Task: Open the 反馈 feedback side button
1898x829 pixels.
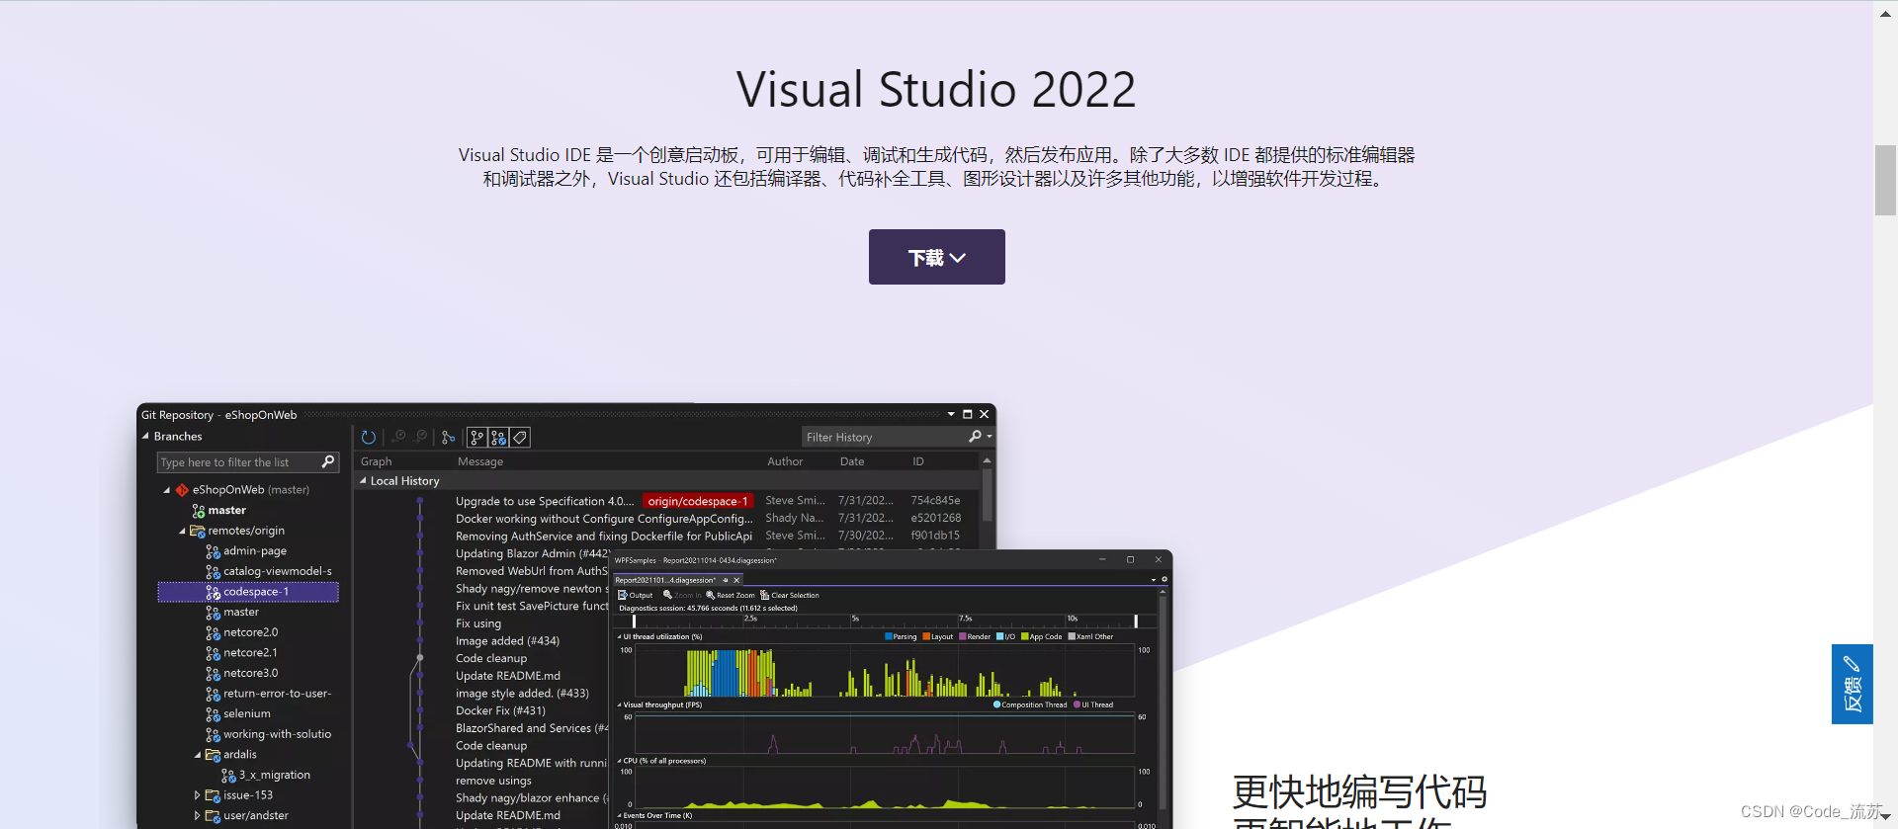Action: click(x=1852, y=684)
